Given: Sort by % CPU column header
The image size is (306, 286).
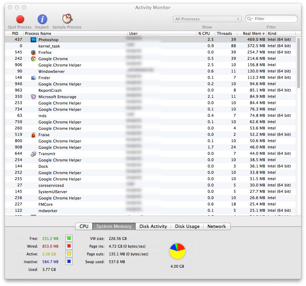Looking at the screenshot, I should pyautogui.click(x=206, y=33).
